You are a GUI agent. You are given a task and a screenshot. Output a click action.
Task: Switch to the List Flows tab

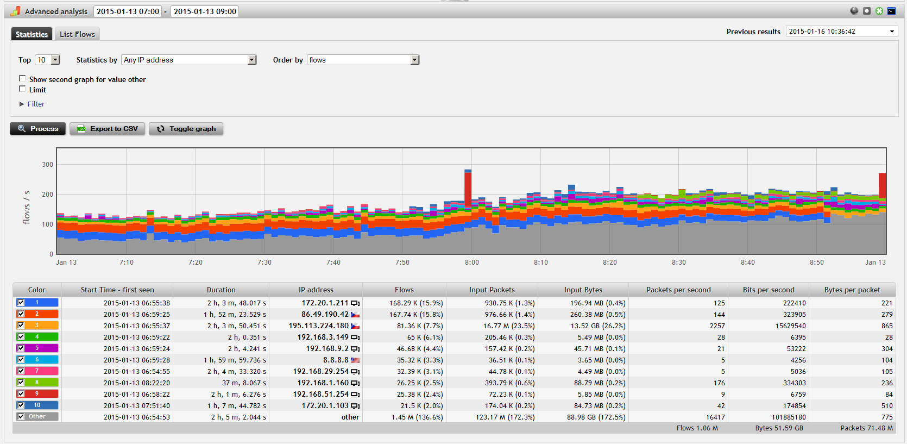tap(77, 34)
